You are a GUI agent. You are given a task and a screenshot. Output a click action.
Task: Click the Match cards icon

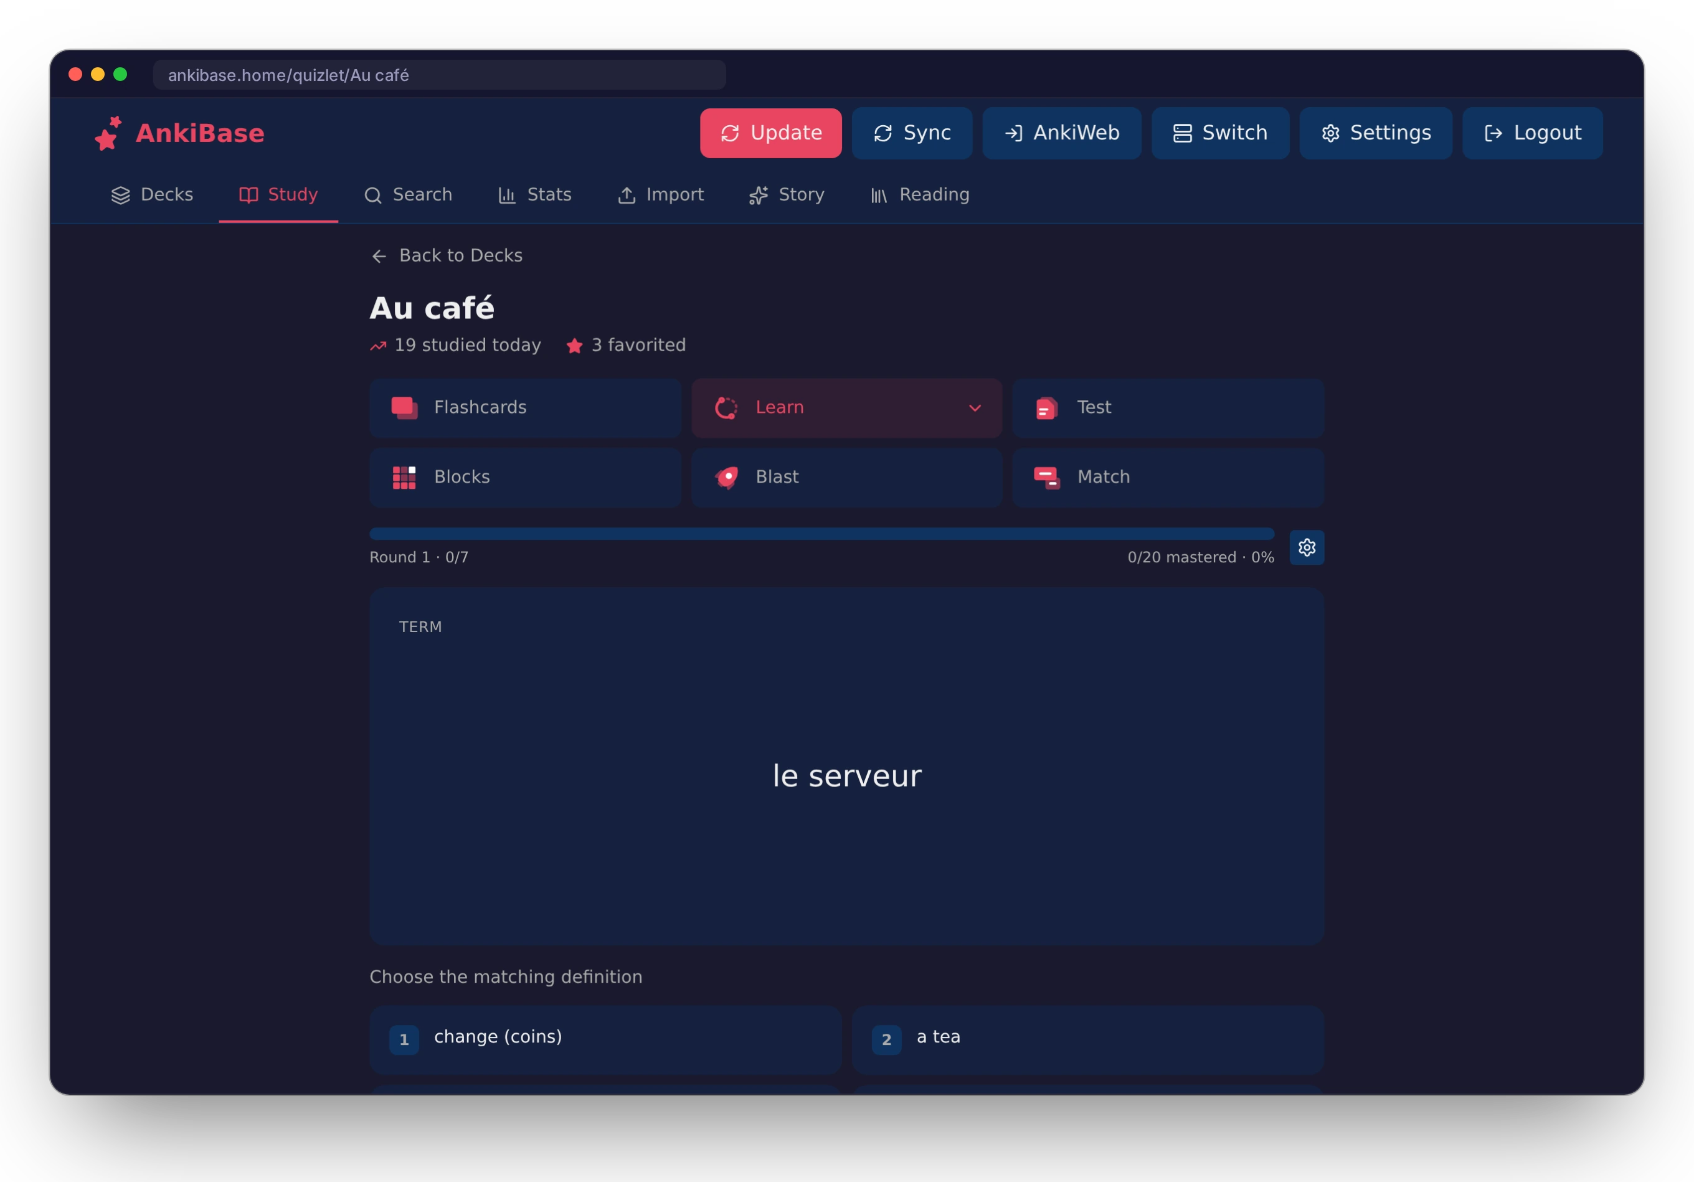tap(1047, 478)
